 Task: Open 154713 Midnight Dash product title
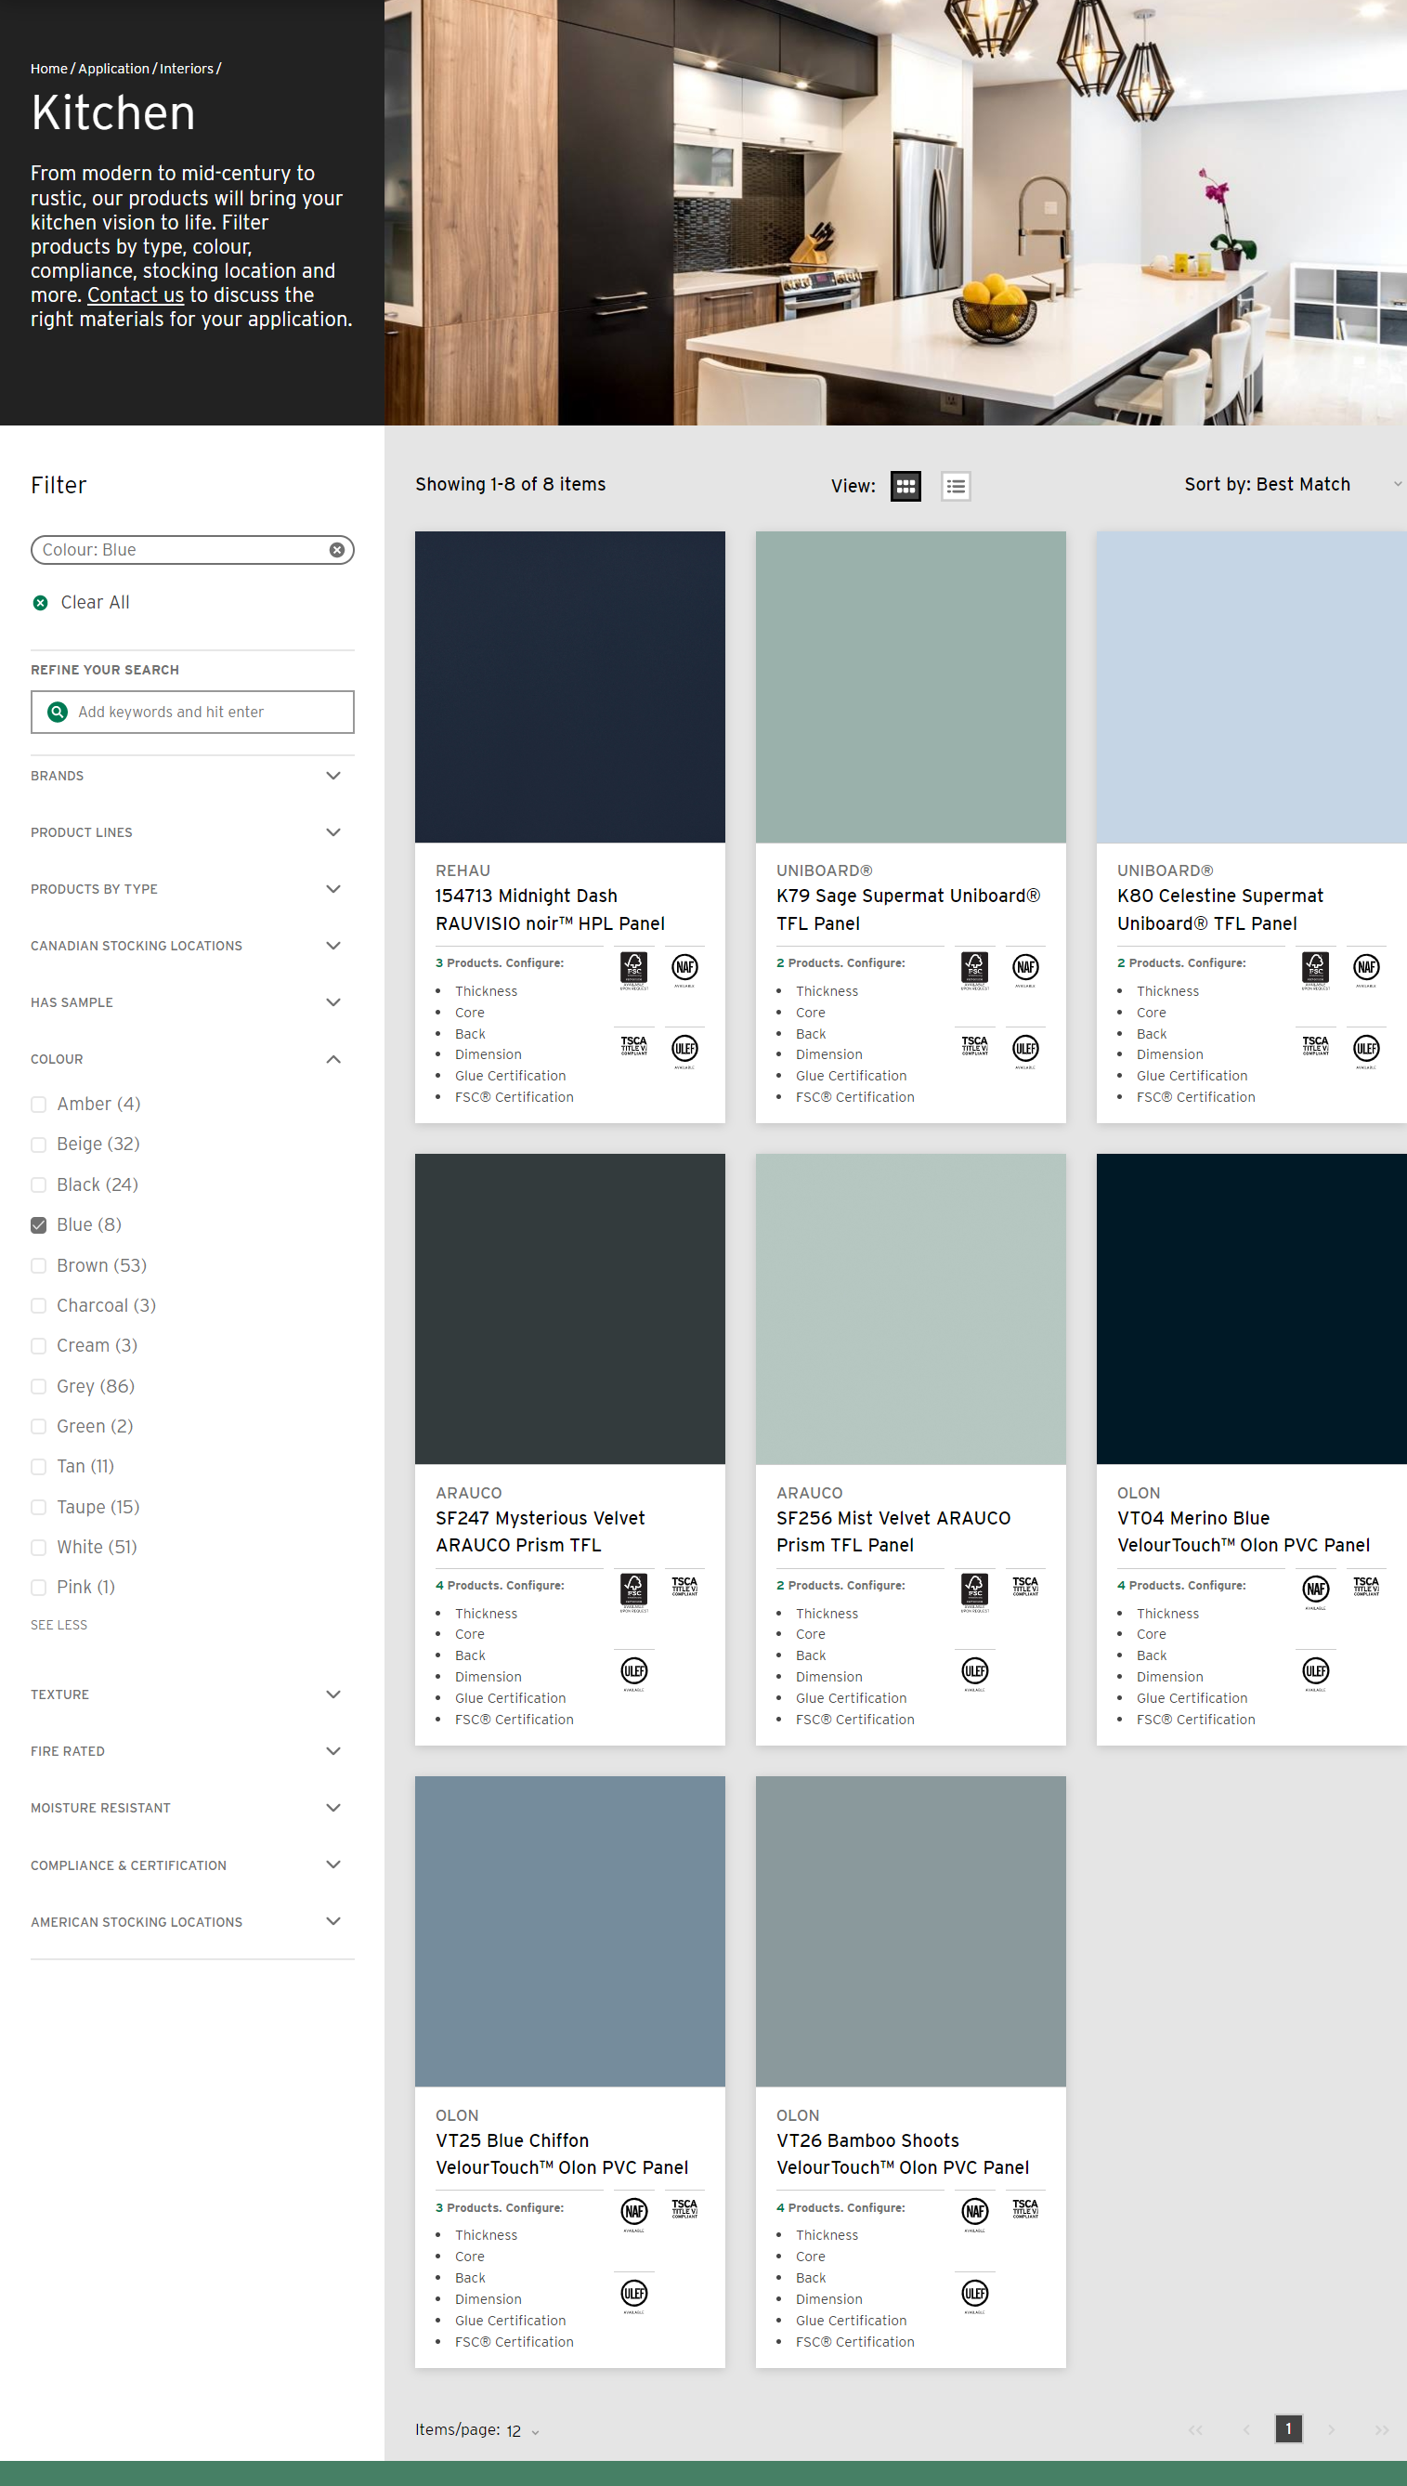[x=550, y=909]
